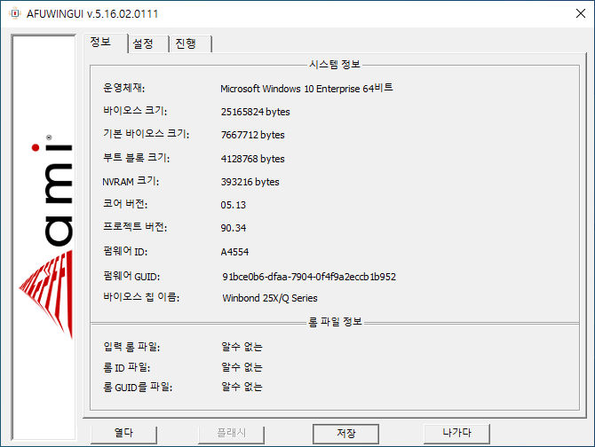Screen dimensions: 595x447
Task: Switch to the 정보 tab
Action: coord(106,43)
